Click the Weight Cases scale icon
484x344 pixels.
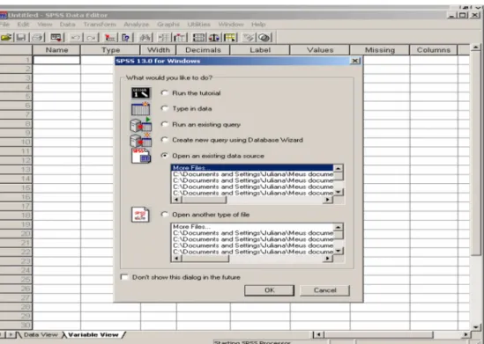coord(214,38)
